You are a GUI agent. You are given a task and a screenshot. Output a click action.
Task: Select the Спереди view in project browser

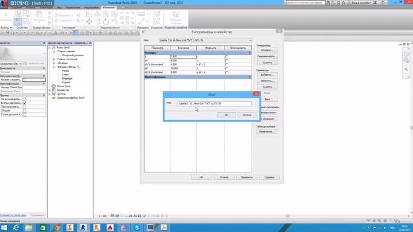pos(67,79)
